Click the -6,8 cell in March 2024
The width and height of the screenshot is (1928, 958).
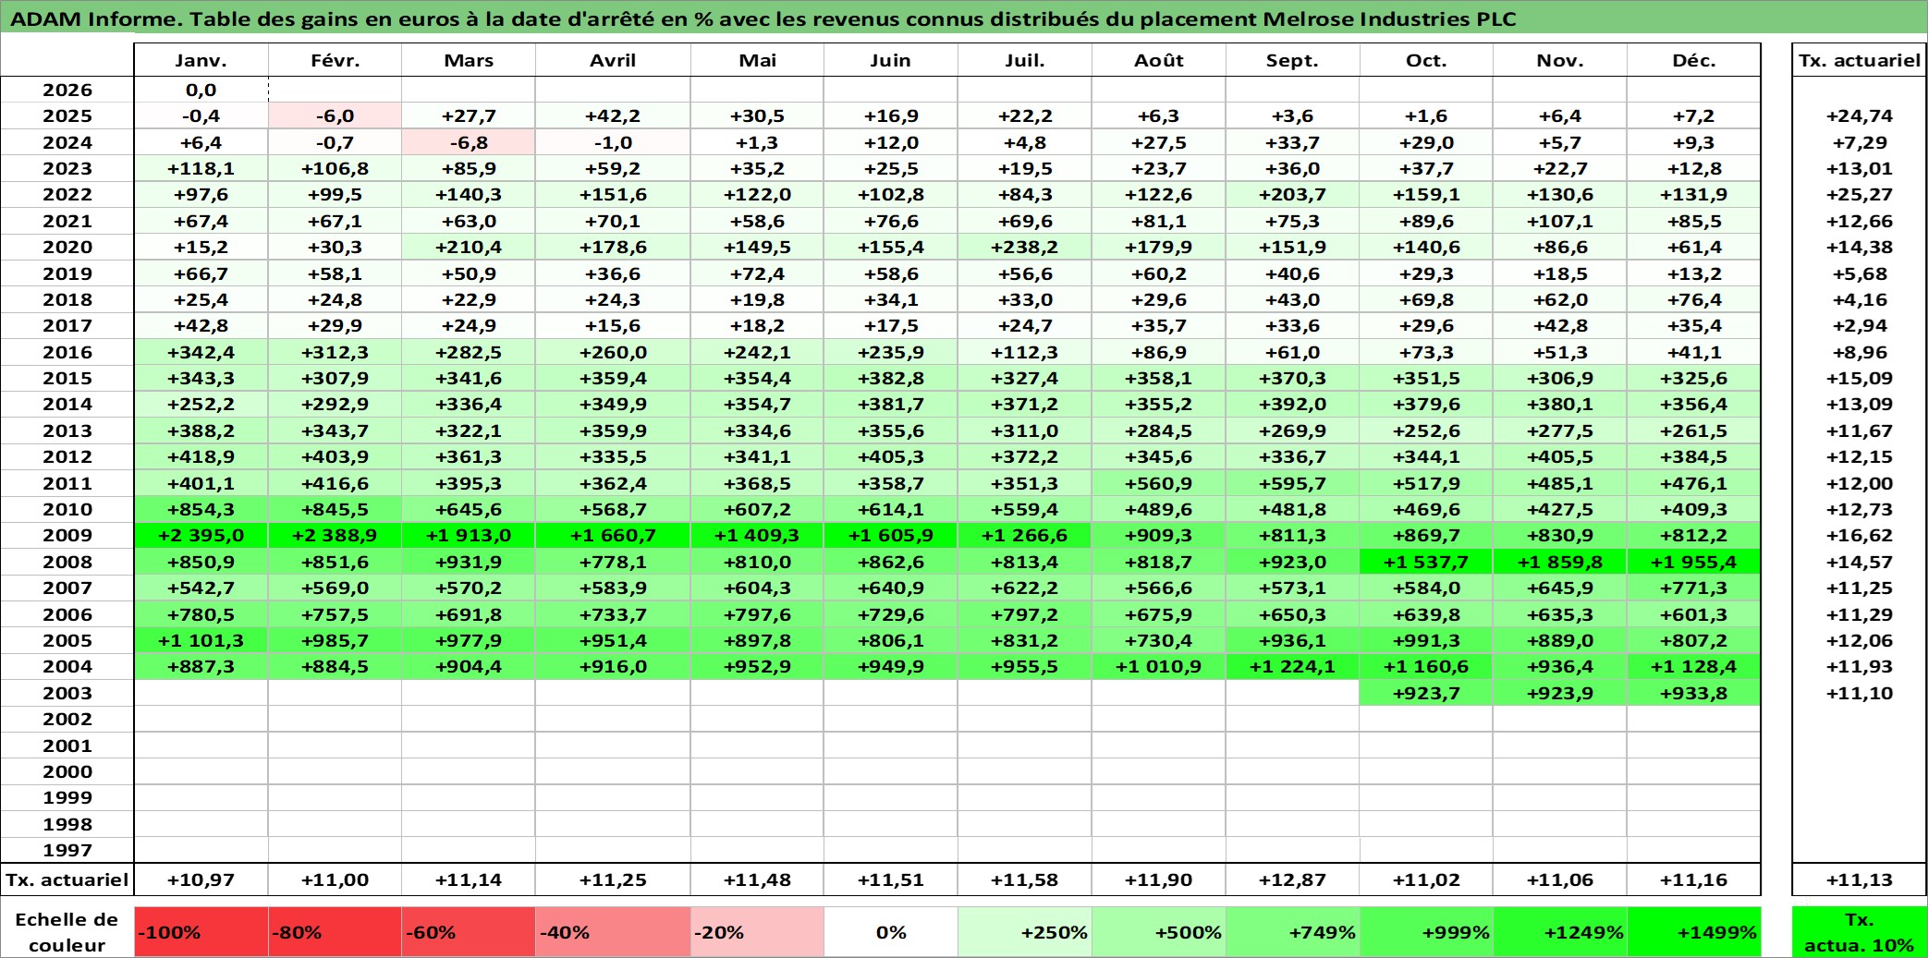469,142
